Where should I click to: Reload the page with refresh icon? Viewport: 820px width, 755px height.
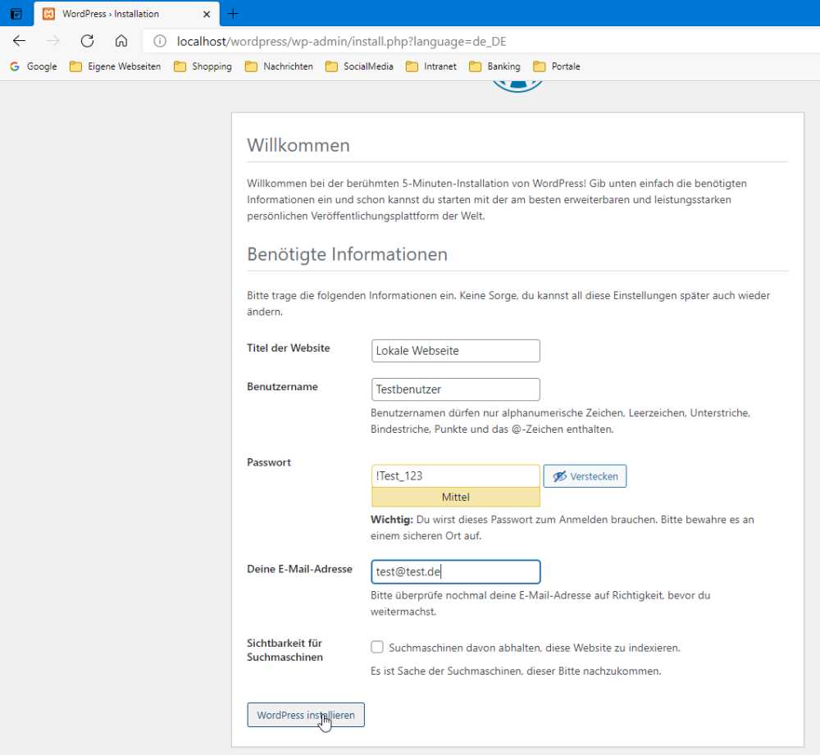[88, 41]
